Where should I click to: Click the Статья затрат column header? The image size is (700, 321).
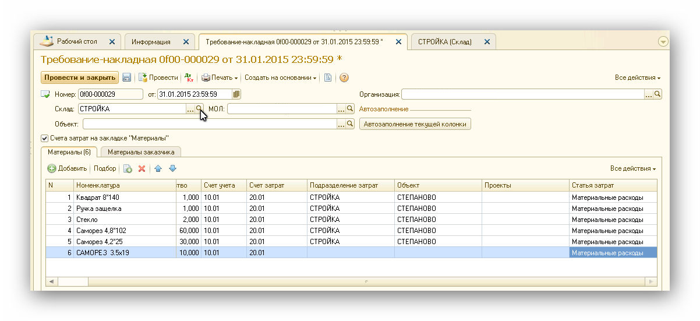[614, 185]
